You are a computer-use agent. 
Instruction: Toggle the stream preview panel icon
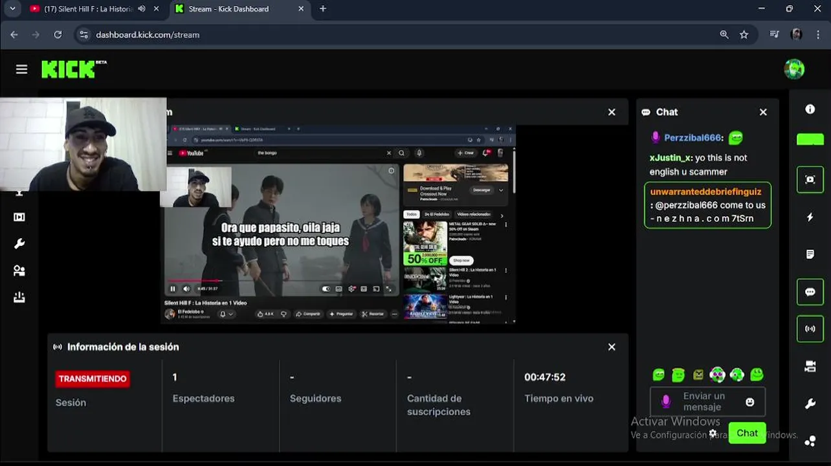click(x=810, y=179)
